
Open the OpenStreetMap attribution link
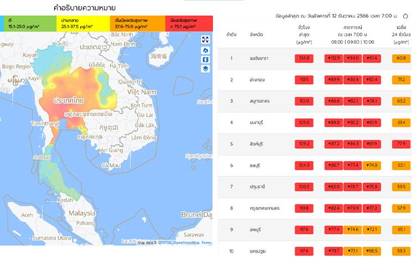tap(186, 243)
